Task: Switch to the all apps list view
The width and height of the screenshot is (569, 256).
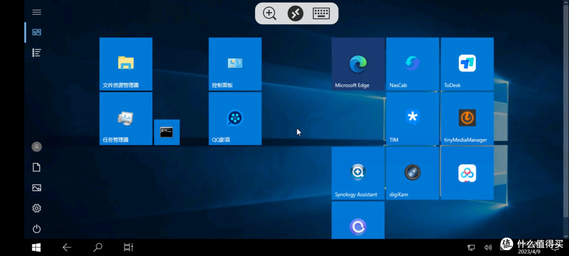Action: pos(37,53)
